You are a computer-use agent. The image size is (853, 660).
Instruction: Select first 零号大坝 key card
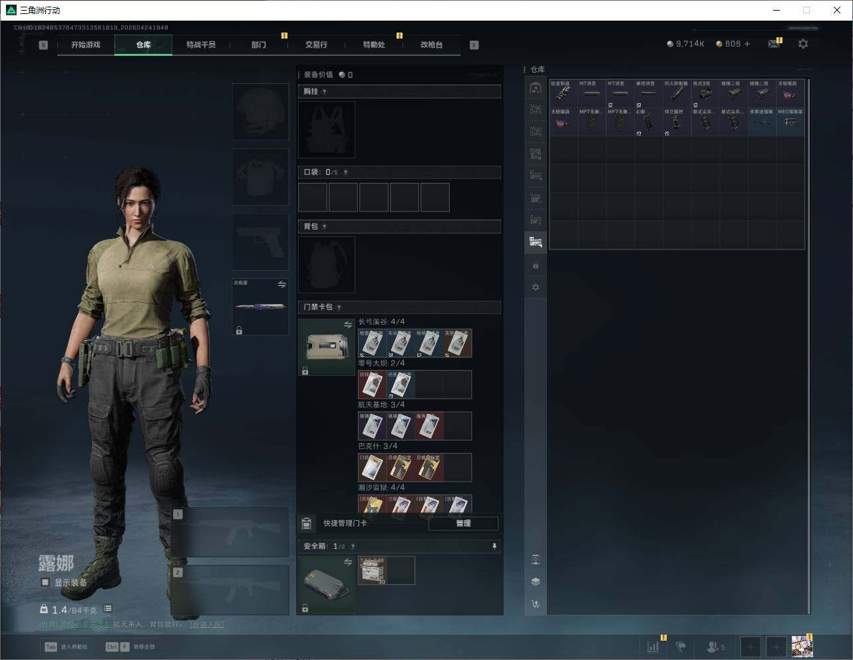[x=372, y=385]
